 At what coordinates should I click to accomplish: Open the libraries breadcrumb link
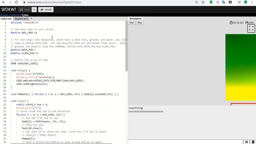4,15
